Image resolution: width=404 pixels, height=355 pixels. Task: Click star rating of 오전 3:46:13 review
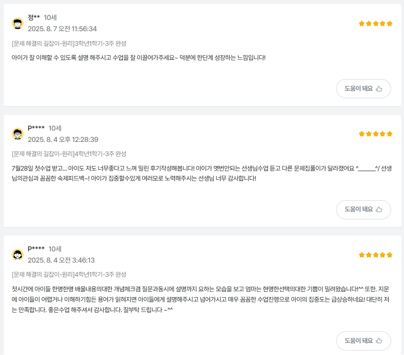coord(375,255)
